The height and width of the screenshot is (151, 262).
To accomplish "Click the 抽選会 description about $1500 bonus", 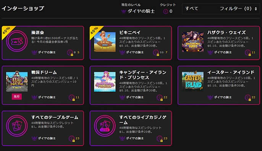I will pos(55,40).
